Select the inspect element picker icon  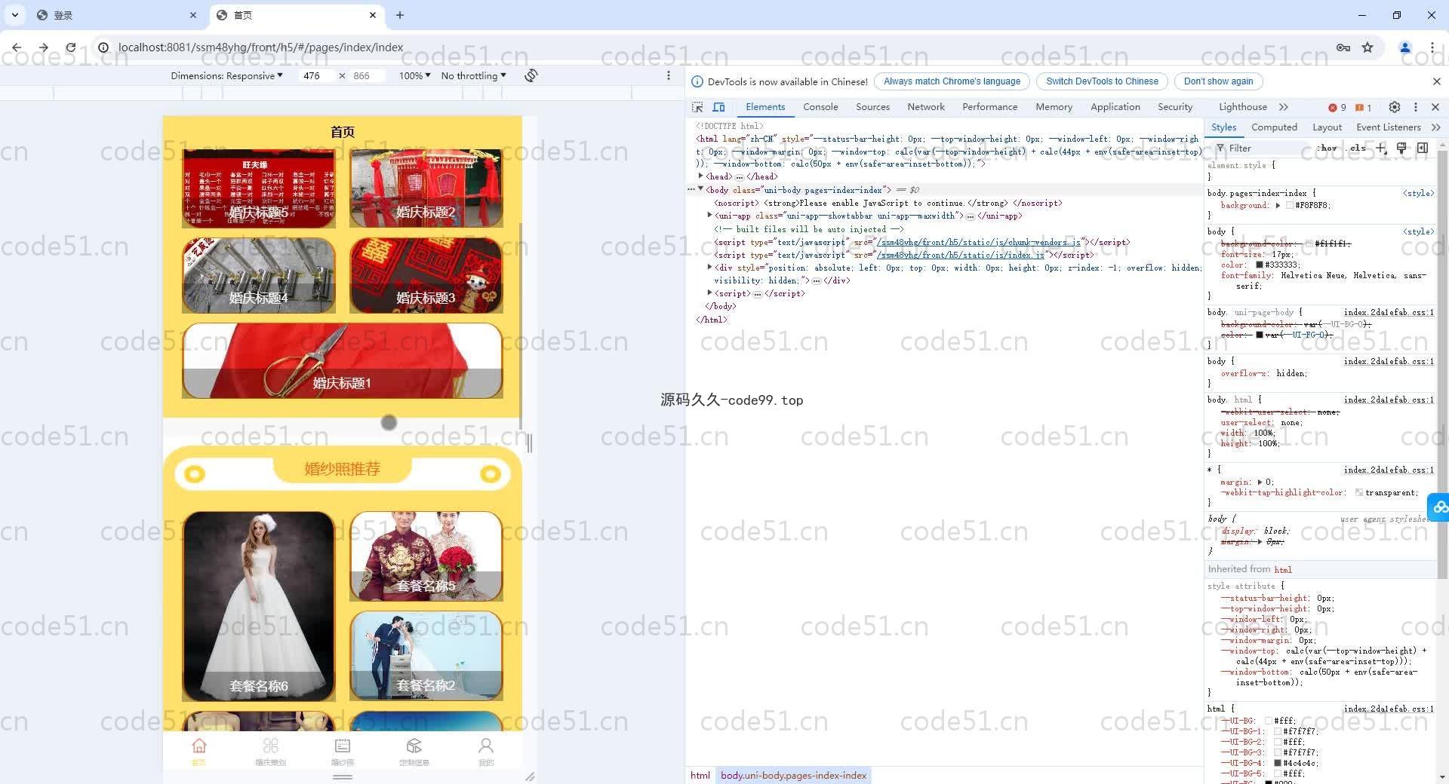697,107
